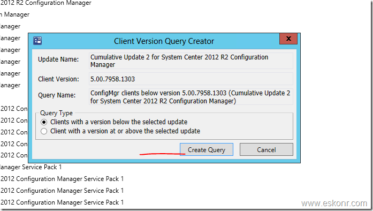Click the Client Version Query Creator title icon
The image size is (373, 211).
(x=37, y=41)
